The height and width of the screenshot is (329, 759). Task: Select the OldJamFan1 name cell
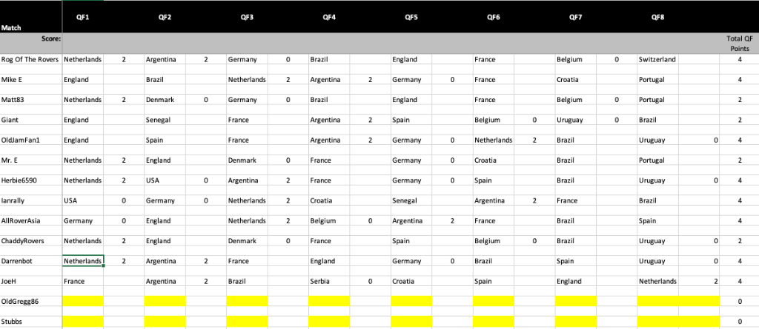click(x=31, y=140)
